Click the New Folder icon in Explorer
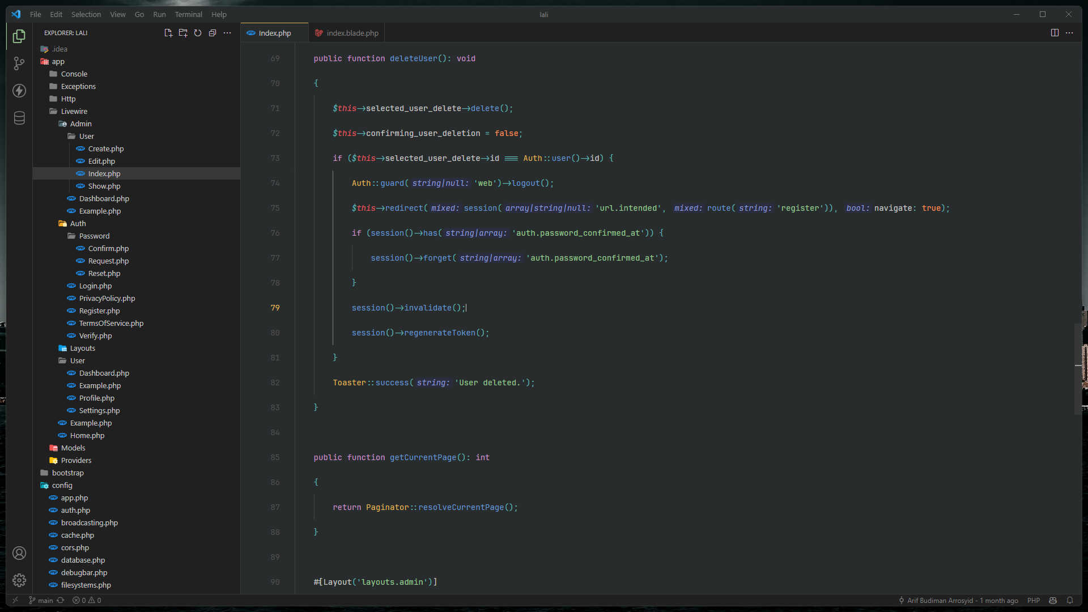 [183, 33]
